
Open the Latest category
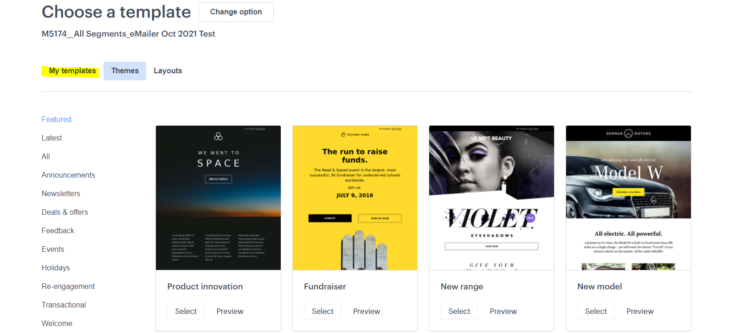52,138
